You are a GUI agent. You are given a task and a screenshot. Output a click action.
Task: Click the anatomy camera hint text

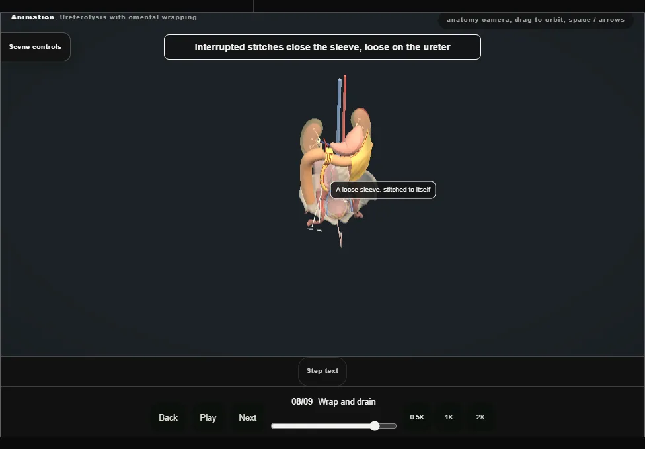coord(535,20)
